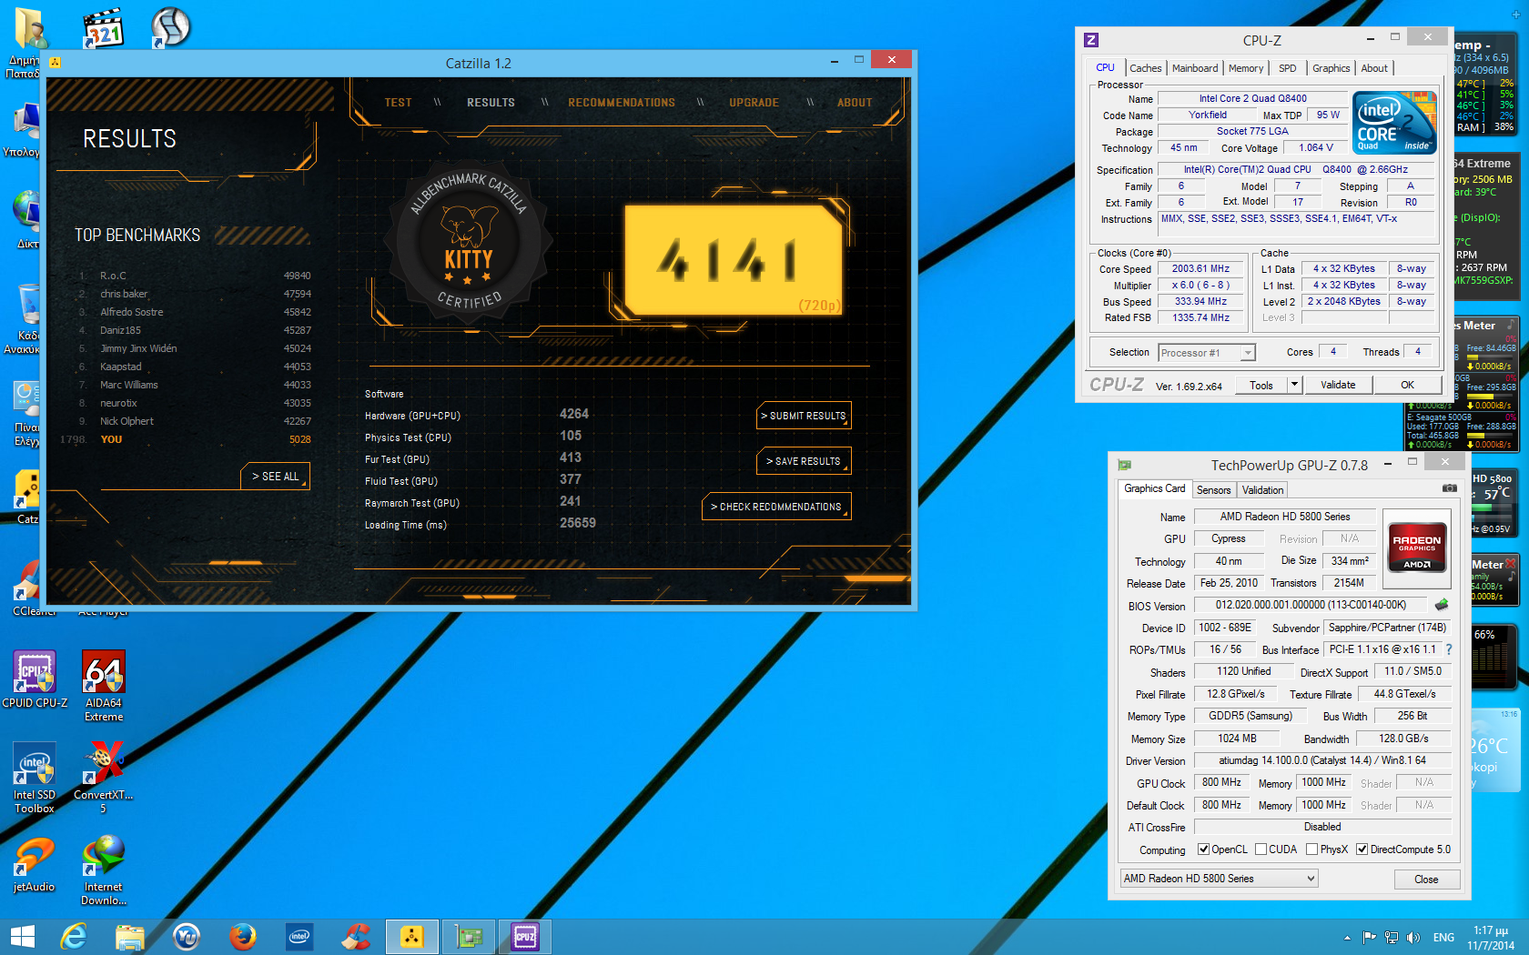Open the CPUID CPU-Z desktop shortcut
This screenshot has height=955, width=1529.
[x=35, y=679]
